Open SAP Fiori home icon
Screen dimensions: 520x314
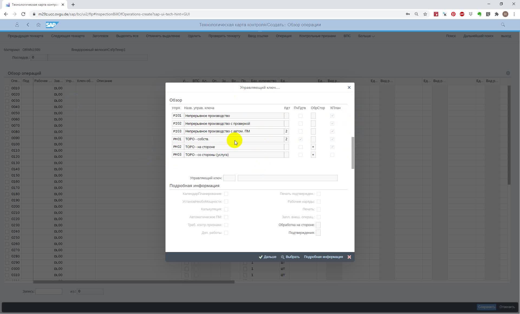pos(38,25)
